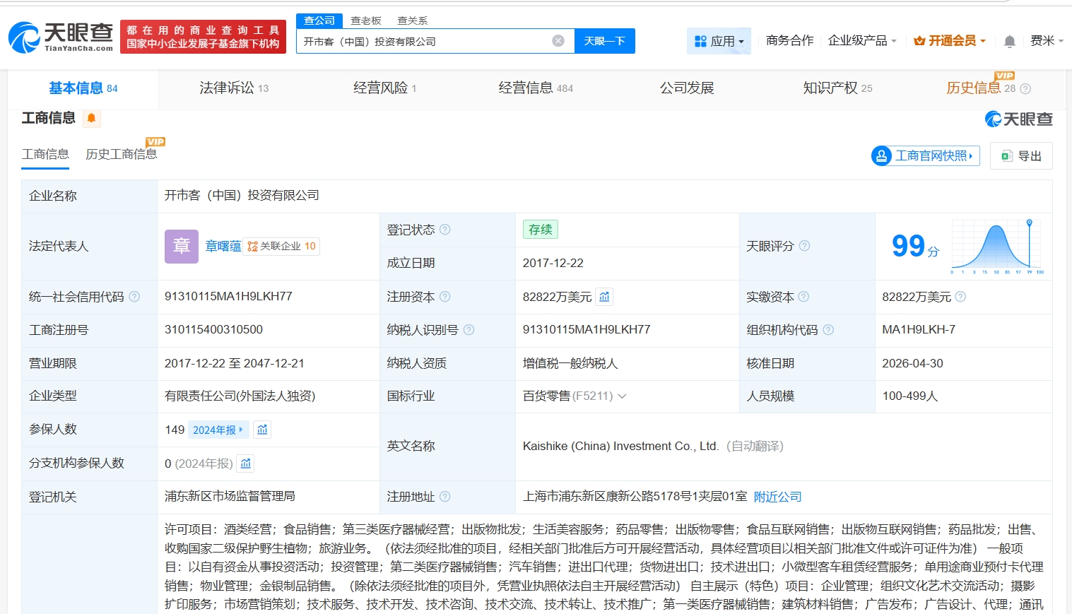The width and height of the screenshot is (1072, 614).
Task: Click the TianYanCha logo
Action: pyautogui.click(x=61, y=37)
